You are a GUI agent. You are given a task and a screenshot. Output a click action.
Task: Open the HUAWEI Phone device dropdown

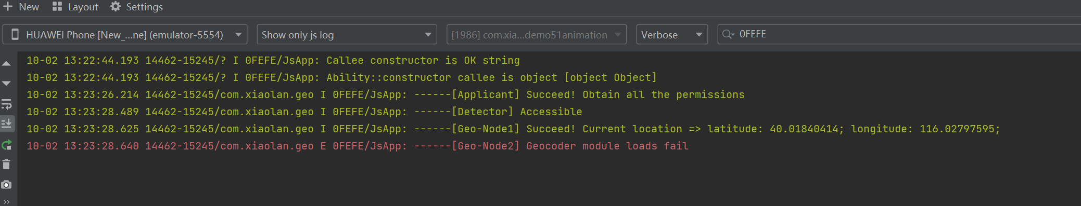(x=125, y=35)
